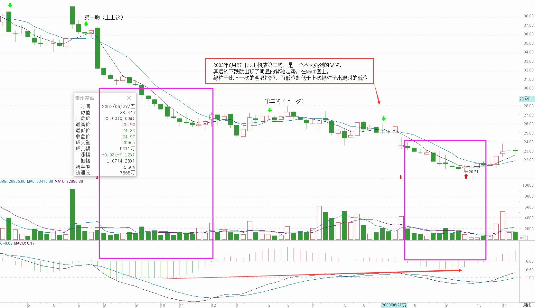Screen dimensions: 535x308
Task: Select the 第一吻（上上次）text label
Action: click(104, 17)
